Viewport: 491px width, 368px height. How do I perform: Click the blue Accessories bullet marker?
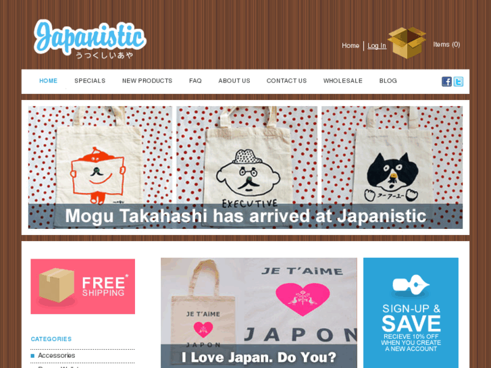point(32,355)
